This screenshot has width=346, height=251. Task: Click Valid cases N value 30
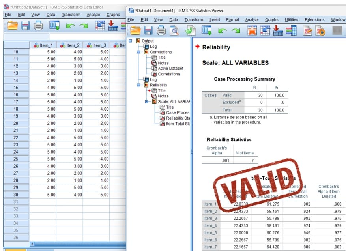260,95
